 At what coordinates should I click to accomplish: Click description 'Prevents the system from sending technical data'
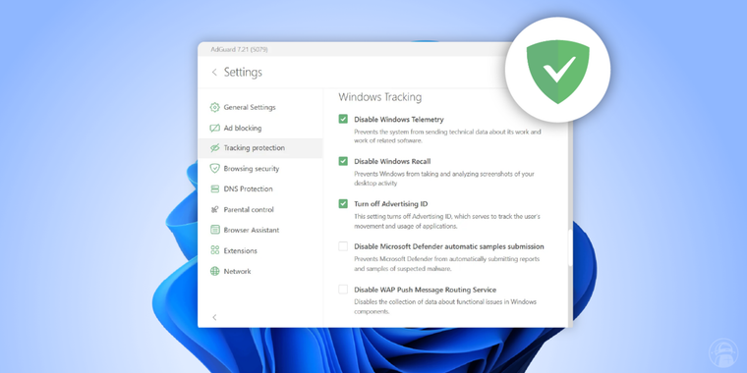(x=447, y=136)
